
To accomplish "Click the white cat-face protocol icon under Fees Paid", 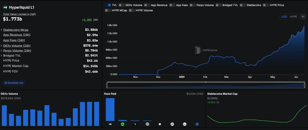I will [x=185, y=124].
